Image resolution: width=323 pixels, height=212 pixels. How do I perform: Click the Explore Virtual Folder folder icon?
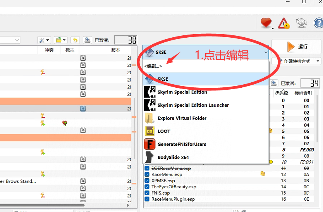[x=149, y=118]
